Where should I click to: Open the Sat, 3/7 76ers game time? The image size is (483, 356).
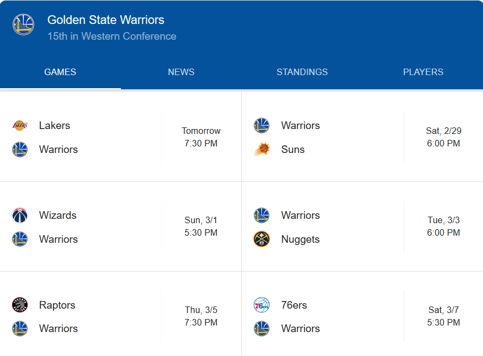pyautogui.click(x=443, y=316)
